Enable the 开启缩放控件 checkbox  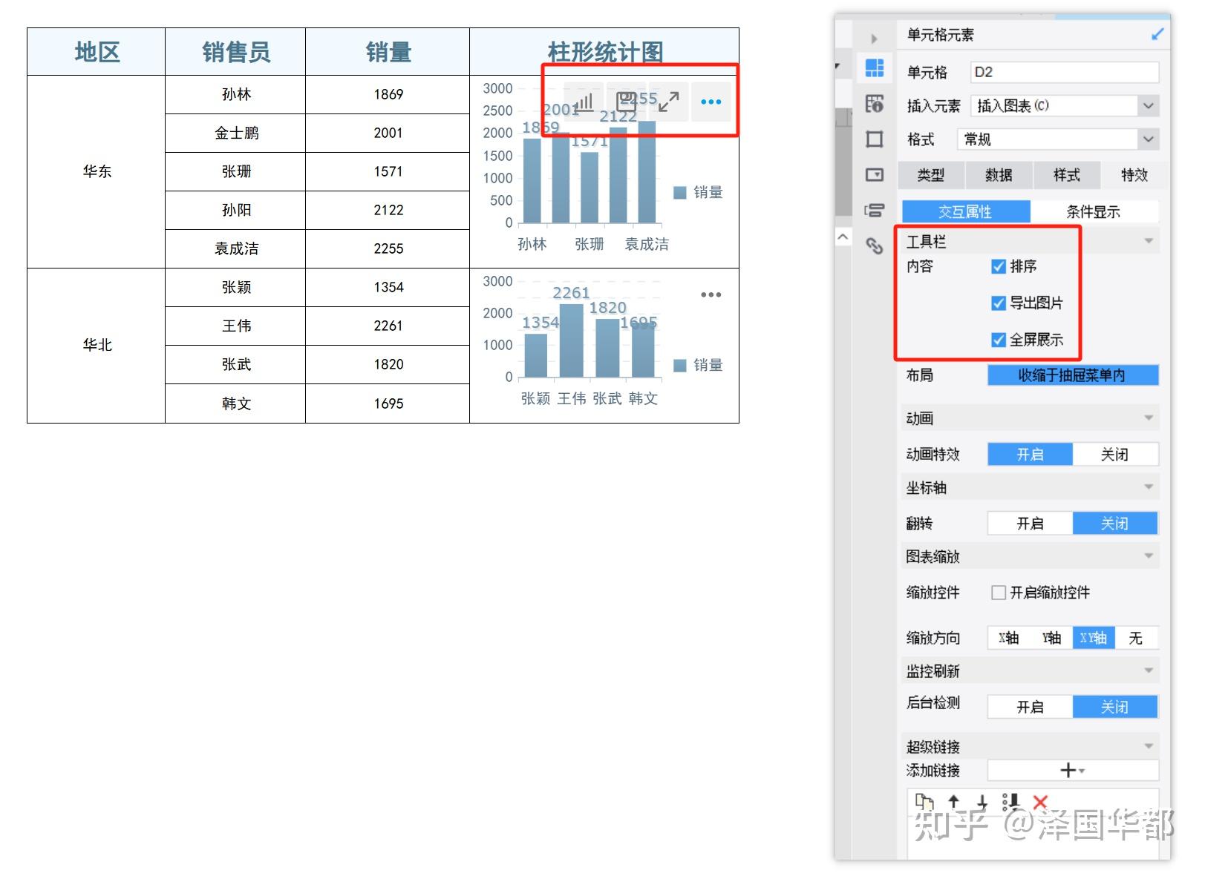pyautogui.click(x=999, y=593)
